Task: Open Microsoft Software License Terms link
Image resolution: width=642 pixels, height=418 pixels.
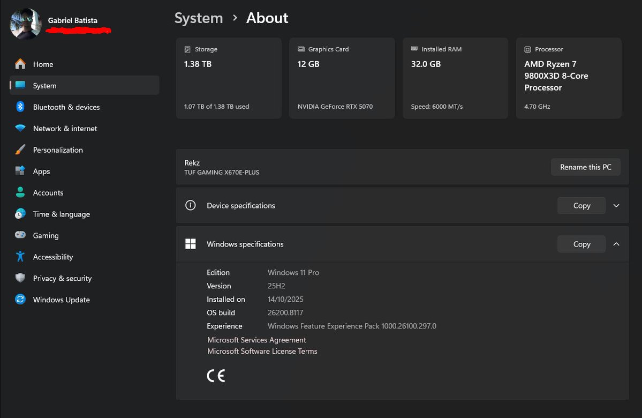Action: (x=262, y=351)
